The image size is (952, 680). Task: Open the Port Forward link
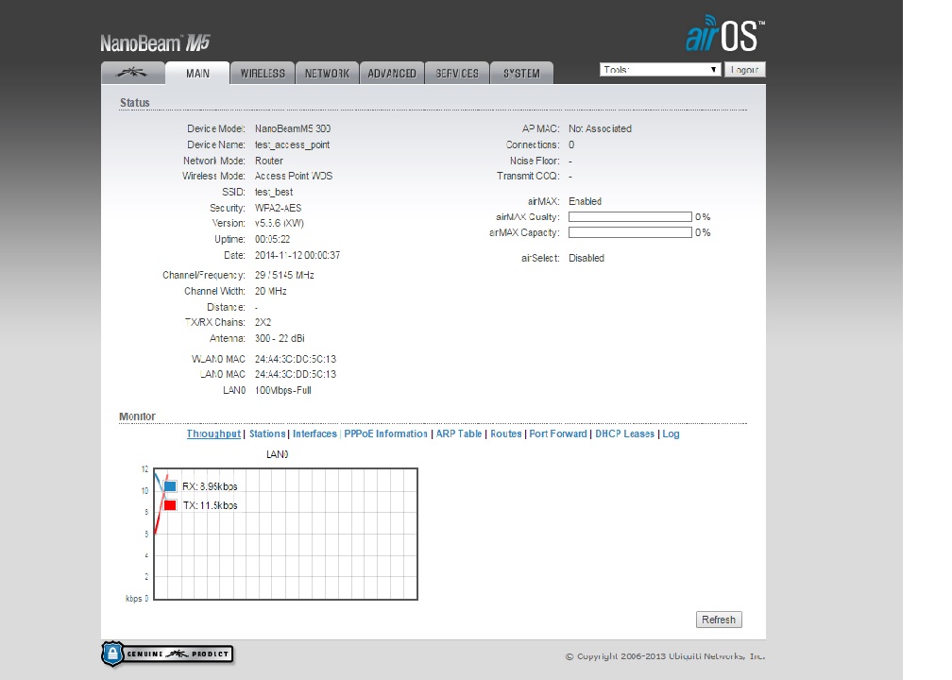[558, 434]
